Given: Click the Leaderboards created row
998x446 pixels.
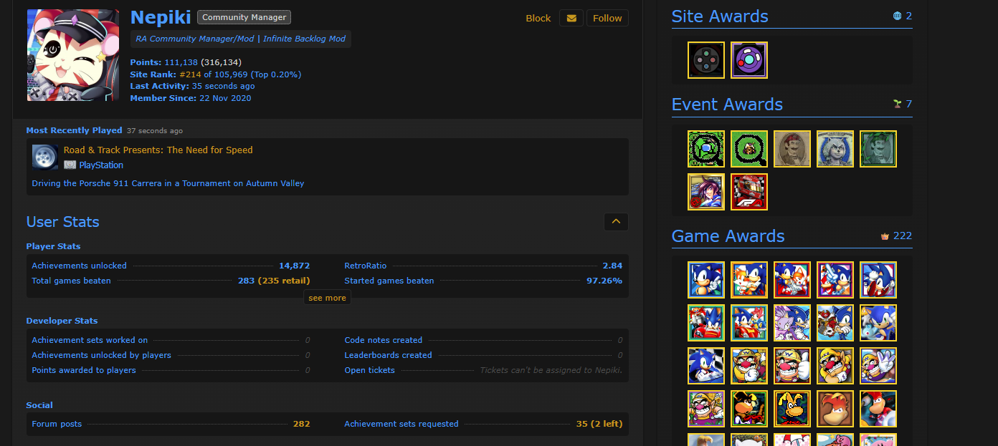Looking at the screenshot, I should [x=483, y=355].
